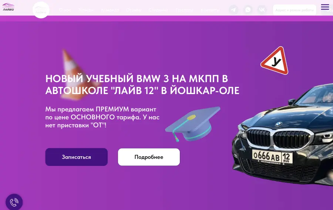
Task: Click the red triangular learner sign
Action: pyautogui.click(x=275, y=61)
